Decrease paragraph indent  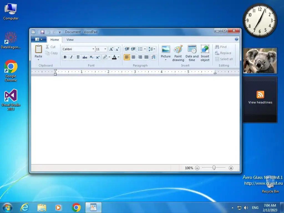point(127,49)
